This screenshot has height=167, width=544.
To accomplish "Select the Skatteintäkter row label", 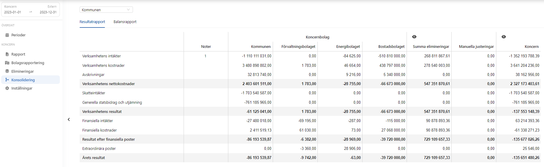I will pos(94,93).
